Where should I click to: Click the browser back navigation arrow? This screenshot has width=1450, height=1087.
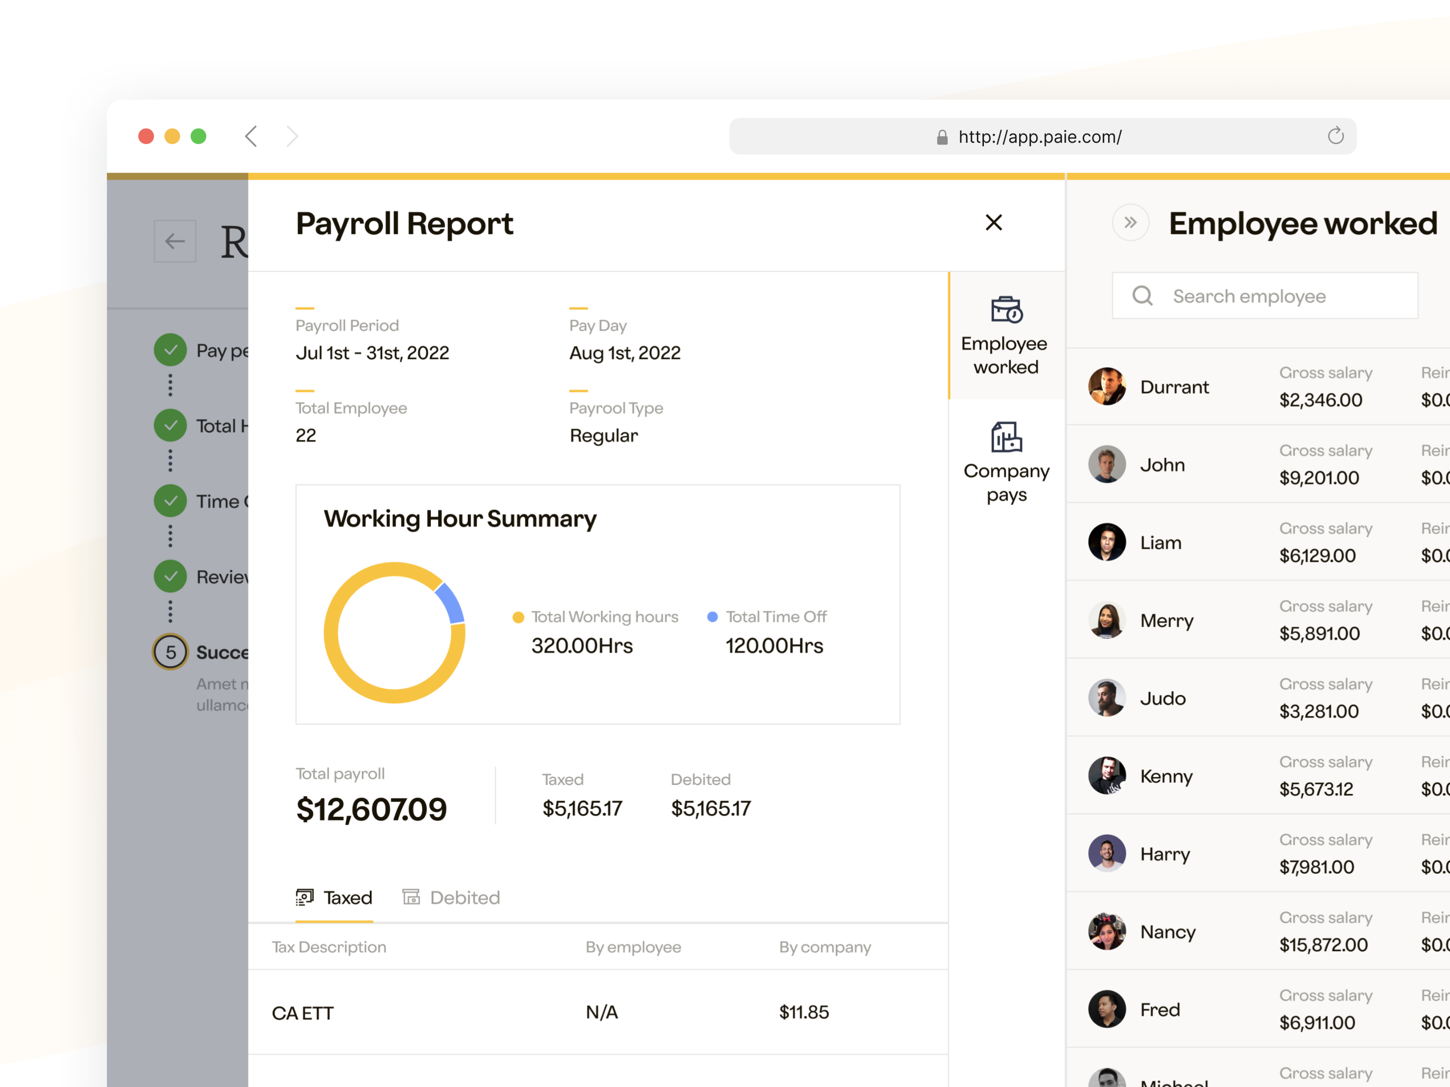pos(251,136)
